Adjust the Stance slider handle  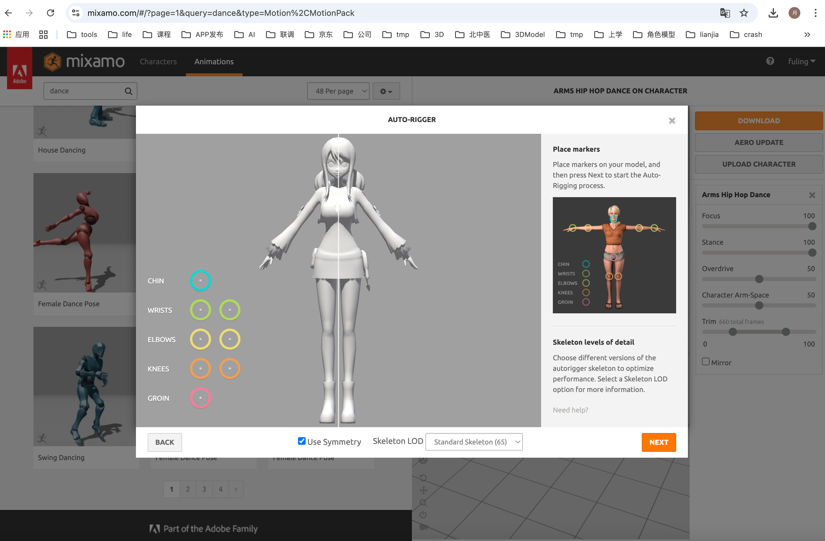pyautogui.click(x=812, y=253)
